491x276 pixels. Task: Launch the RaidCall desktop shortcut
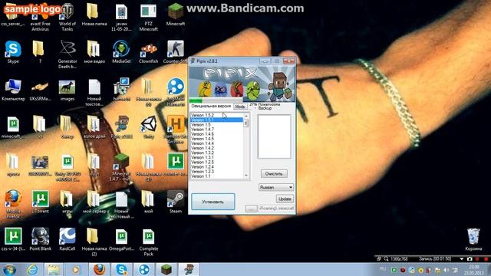(x=67, y=239)
